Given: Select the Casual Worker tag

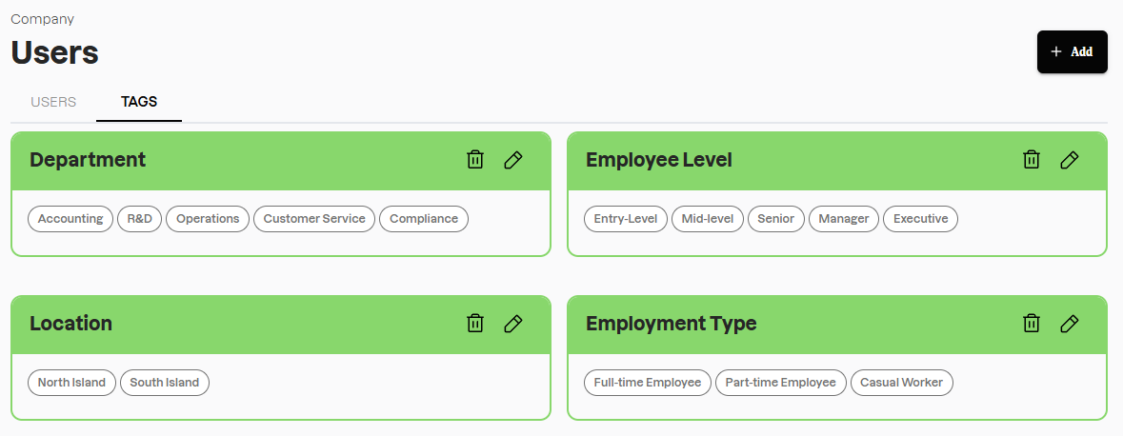Looking at the screenshot, I should click(x=902, y=383).
